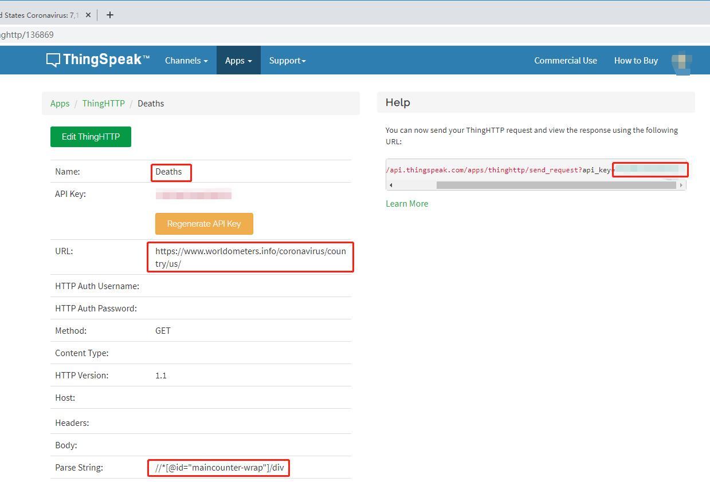Click the Name value Deaths

pyautogui.click(x=168, y=172)
